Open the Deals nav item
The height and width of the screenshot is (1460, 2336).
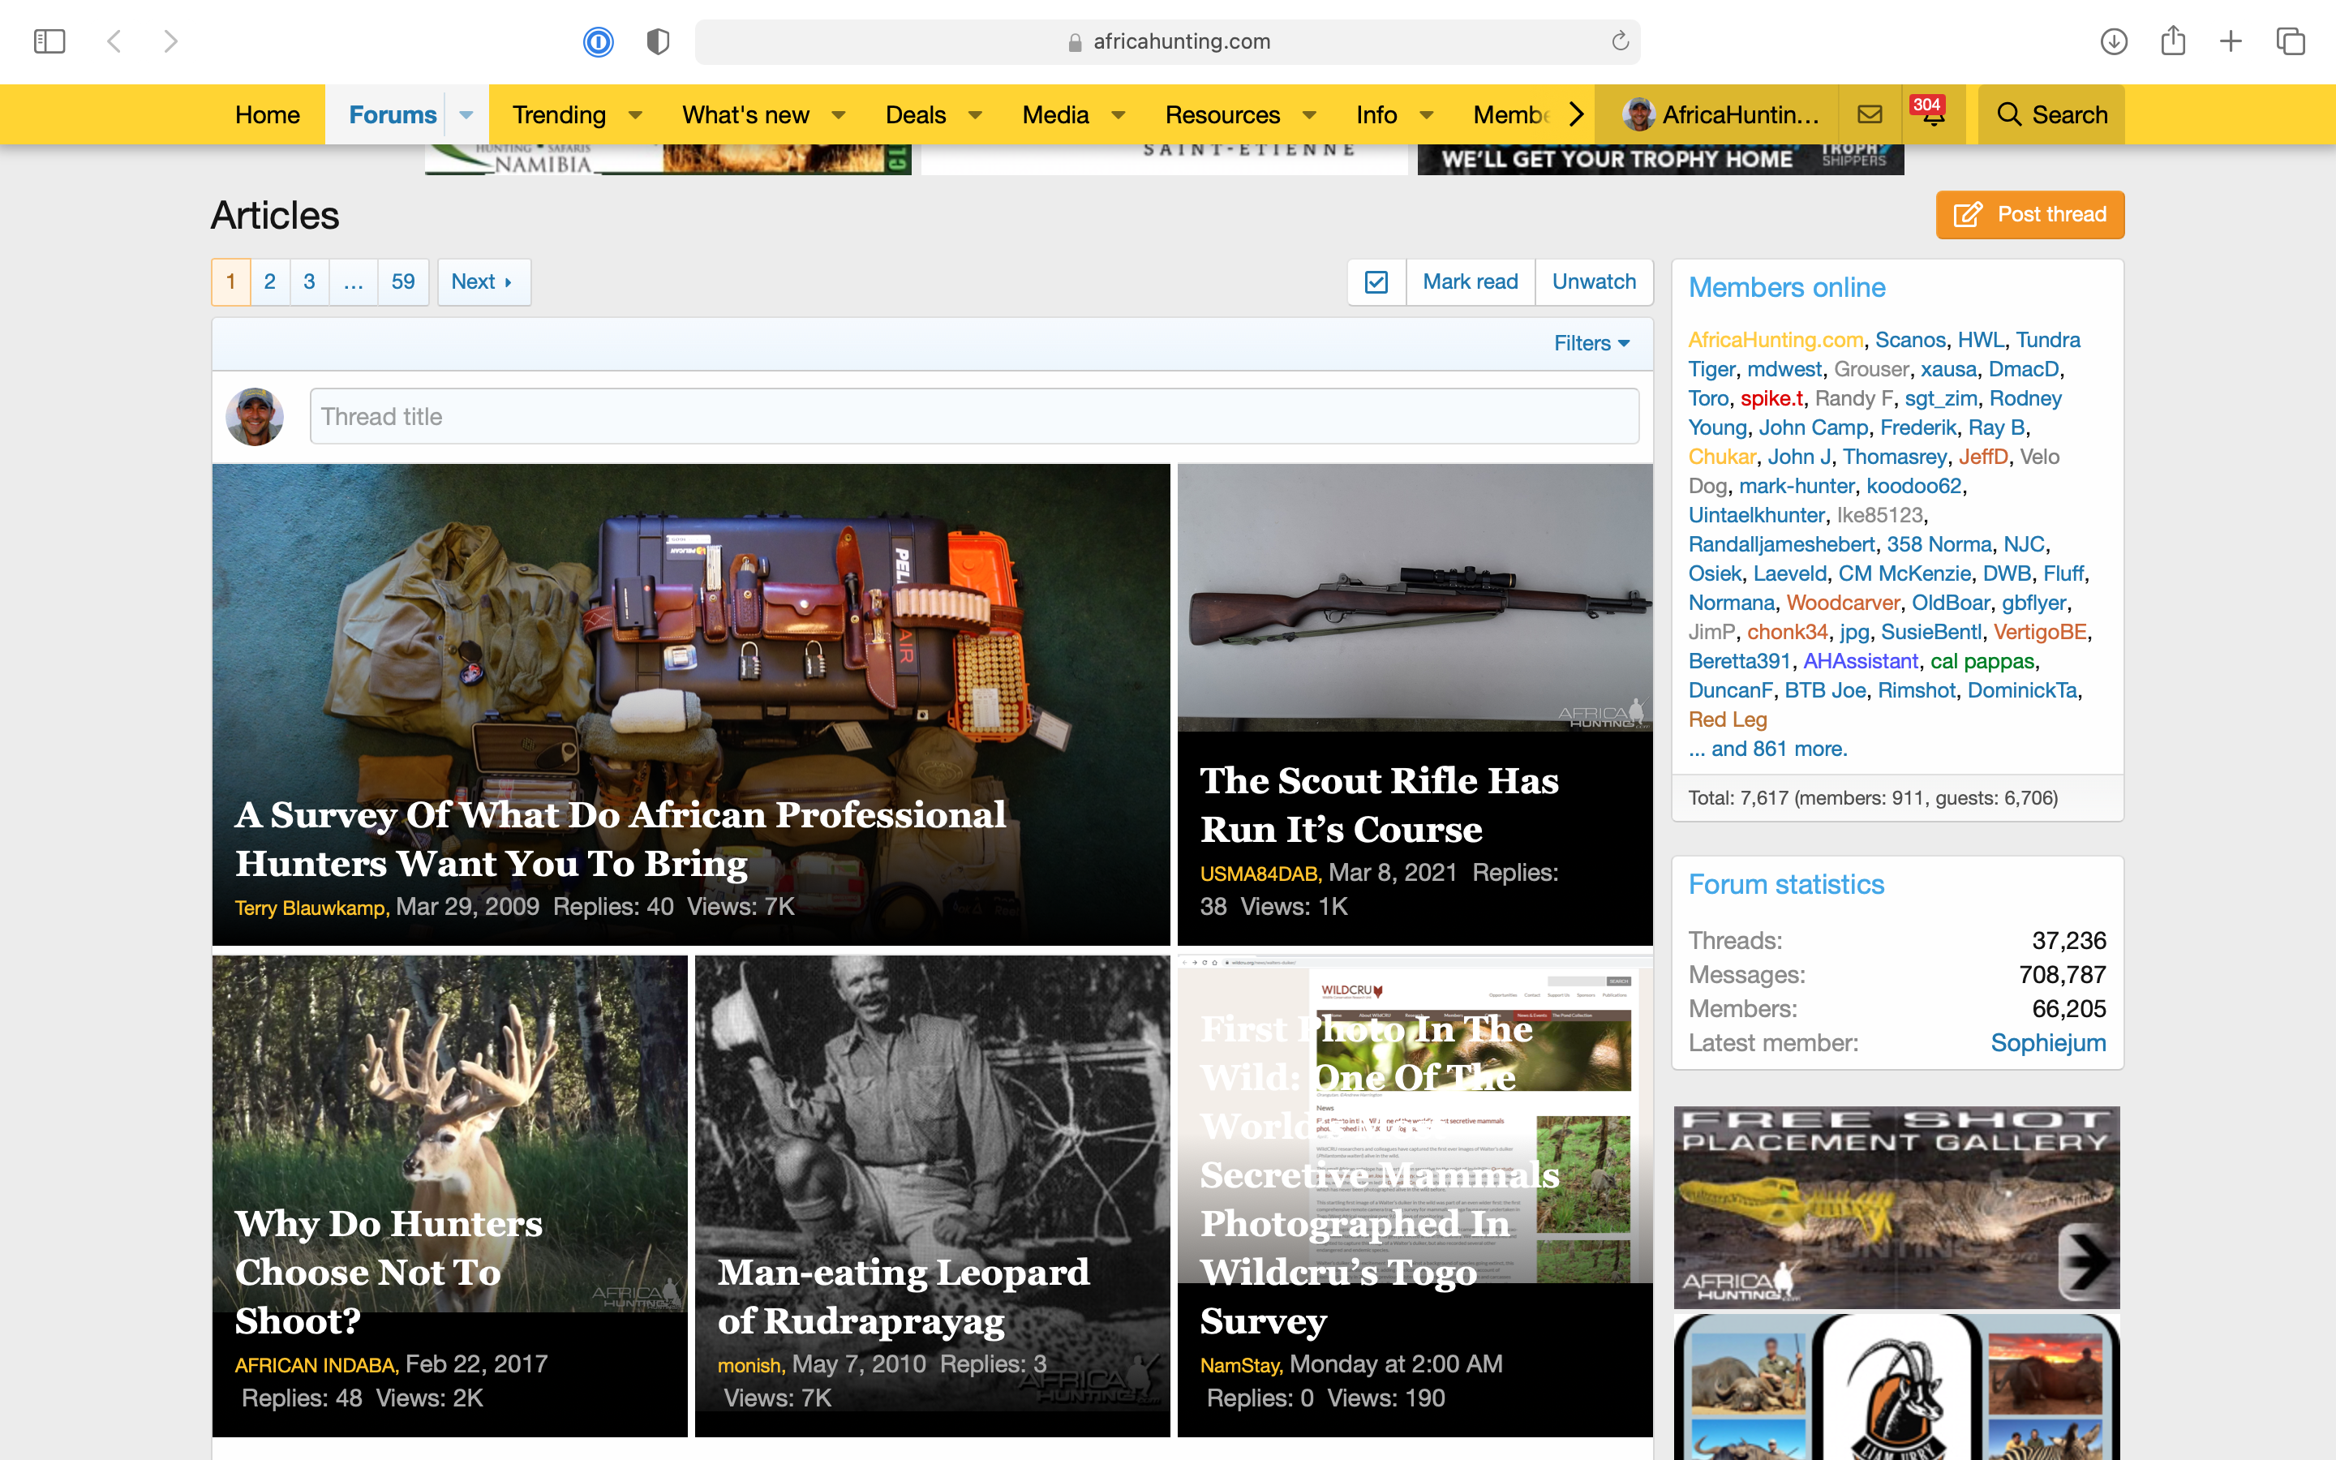coord(915,115)
